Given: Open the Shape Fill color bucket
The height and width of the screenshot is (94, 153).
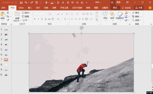Looking at the screenshot, I should coord(126,13).
